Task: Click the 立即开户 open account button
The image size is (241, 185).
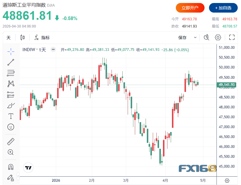Action: coord(190,8)
